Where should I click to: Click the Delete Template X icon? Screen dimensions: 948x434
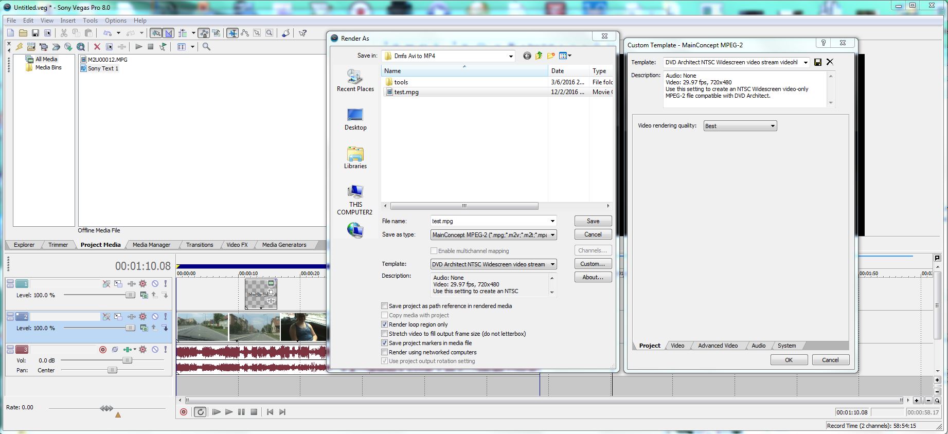[x=830, y=62]
